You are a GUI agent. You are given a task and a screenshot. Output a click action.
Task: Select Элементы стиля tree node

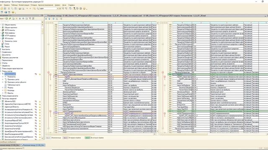[x=10, y=41]
